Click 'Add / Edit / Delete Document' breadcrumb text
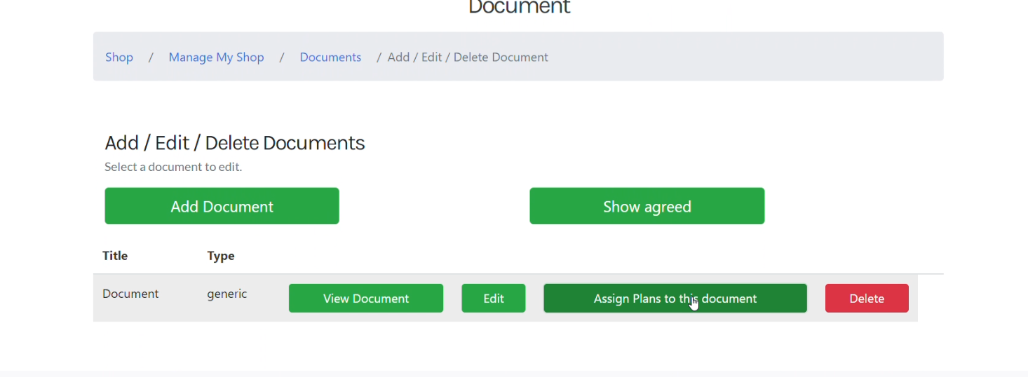Image resolution: width=1028 pixels, height=377 pixels. [x=468, y=57]
